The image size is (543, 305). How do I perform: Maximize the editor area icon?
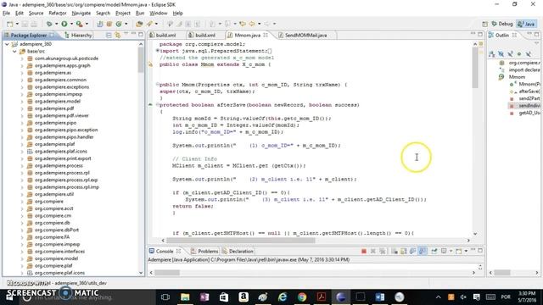pos(480,34)
